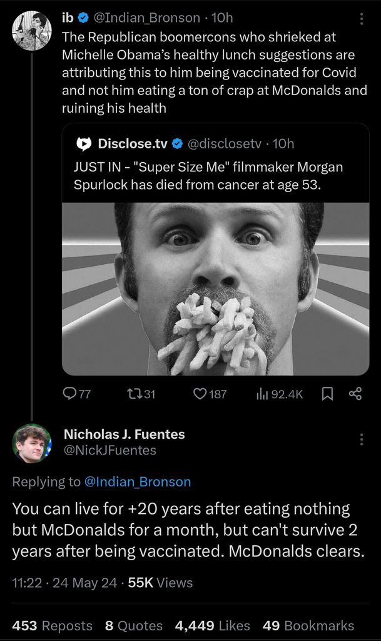This screenshot has height=641, width=381.
Task: Click the share icon on the tweet
Action: [355, 394]
